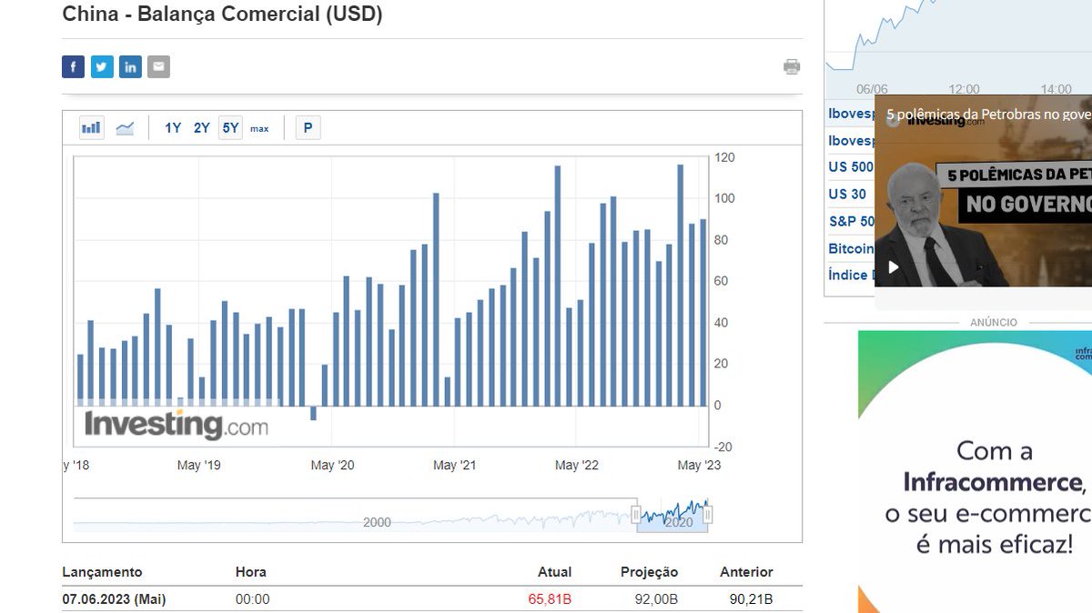1092x613 pixels.
Task: Click the selected range in navigator
Action: click(672, 516)
